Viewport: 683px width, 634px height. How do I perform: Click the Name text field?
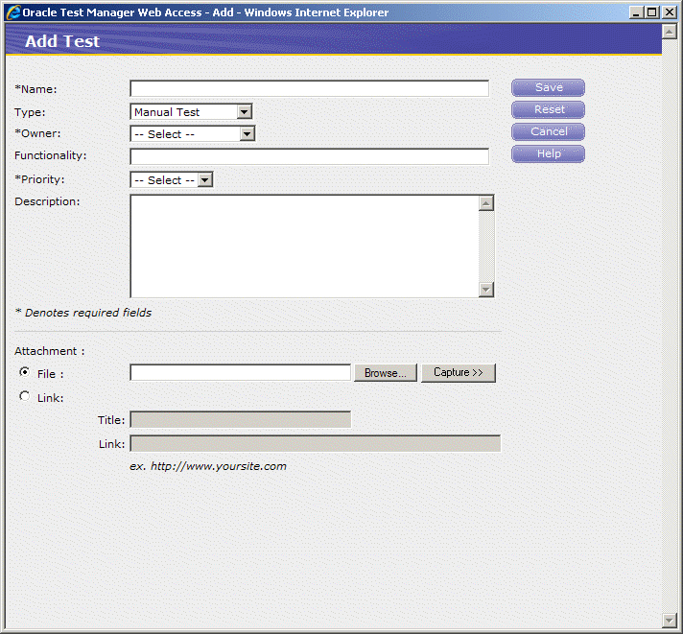[309, 88]
